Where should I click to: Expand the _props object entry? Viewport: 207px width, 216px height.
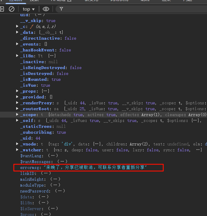pos(17,91)
